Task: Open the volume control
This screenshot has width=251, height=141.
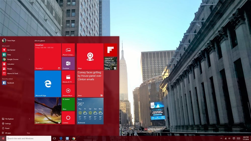Action: (230, 138)
